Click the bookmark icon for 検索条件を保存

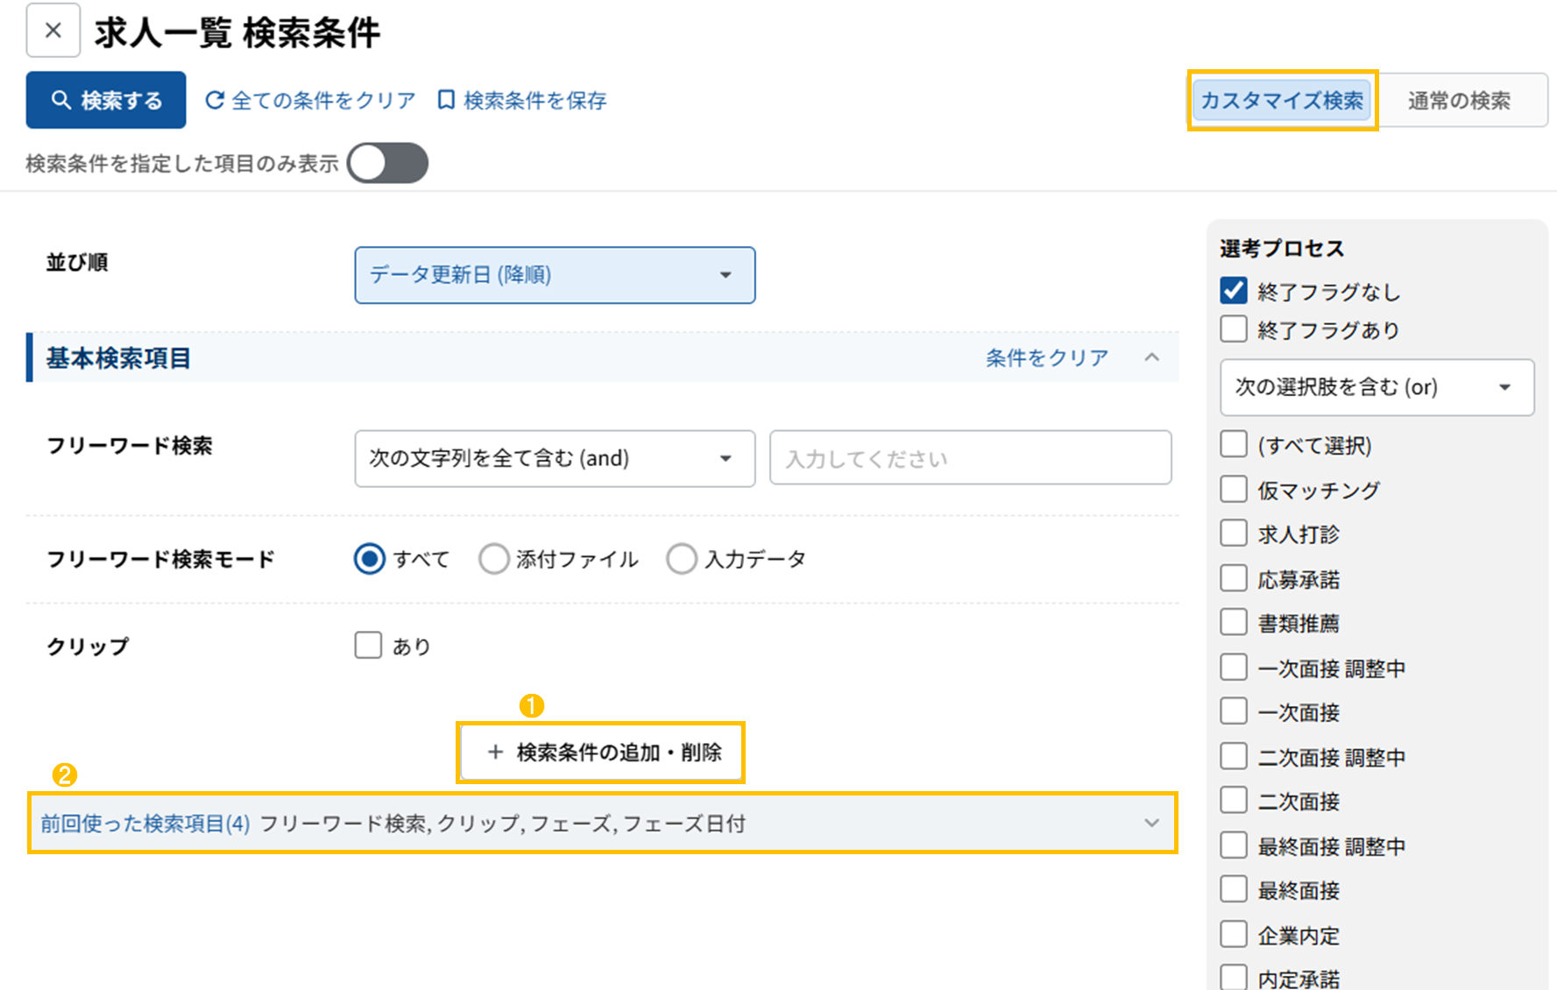tap(446, 100)
